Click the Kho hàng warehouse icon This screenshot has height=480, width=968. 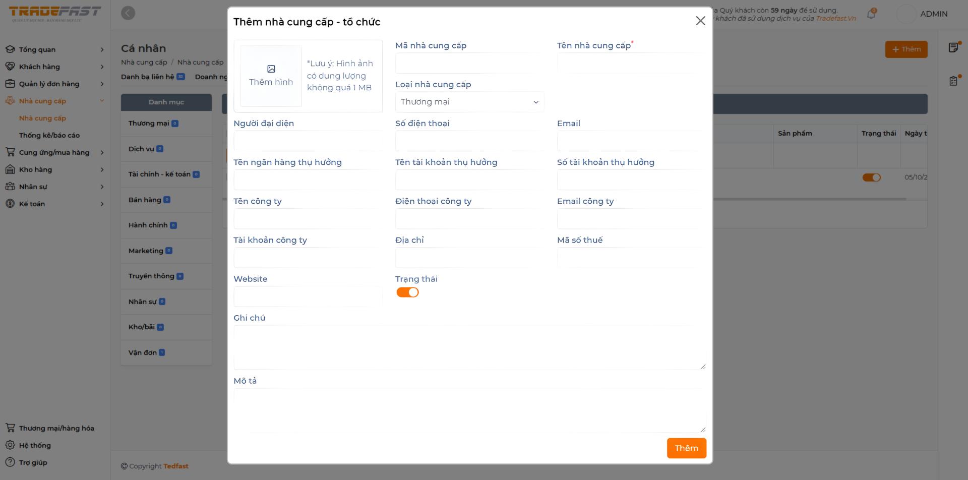coord(10,169)
